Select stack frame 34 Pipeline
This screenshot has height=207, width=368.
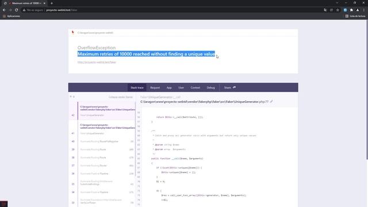(102, 192)
